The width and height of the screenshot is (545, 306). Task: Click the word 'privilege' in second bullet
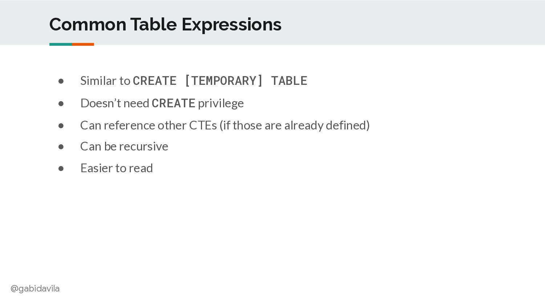[221, 104]
